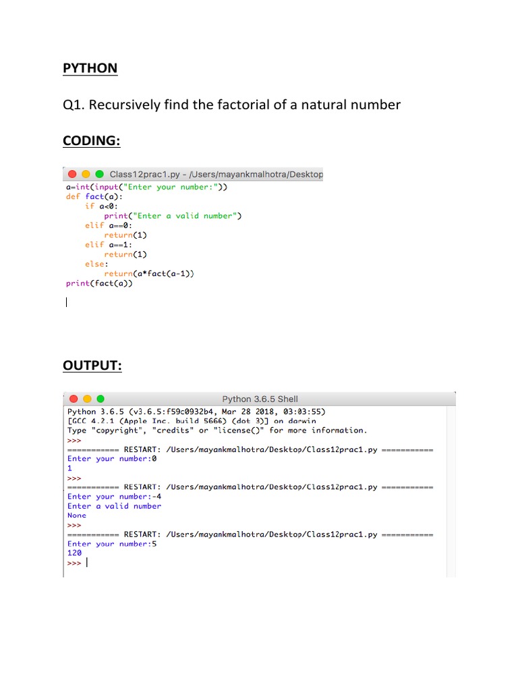This screenshot has width=518, height=691.
Task: Close the Class12prac1.py editor window
Action: coord(72,174)
